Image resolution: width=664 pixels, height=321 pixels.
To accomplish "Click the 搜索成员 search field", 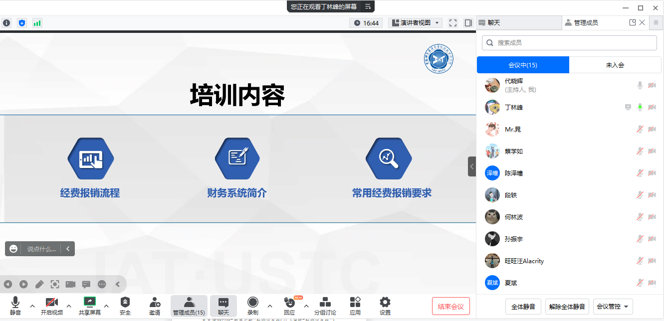I will pos(569,43).
